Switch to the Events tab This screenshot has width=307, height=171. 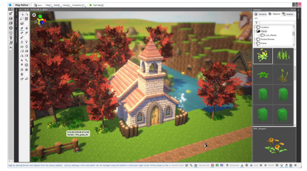tap(288, 14)
